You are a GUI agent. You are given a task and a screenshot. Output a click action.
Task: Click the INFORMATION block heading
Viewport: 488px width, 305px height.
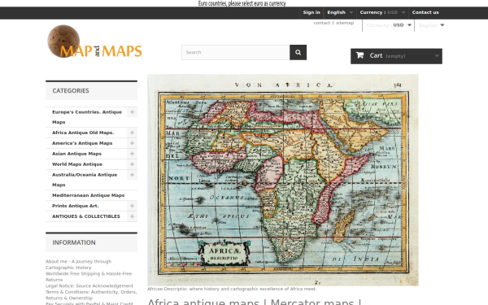[x=91, y=242]
